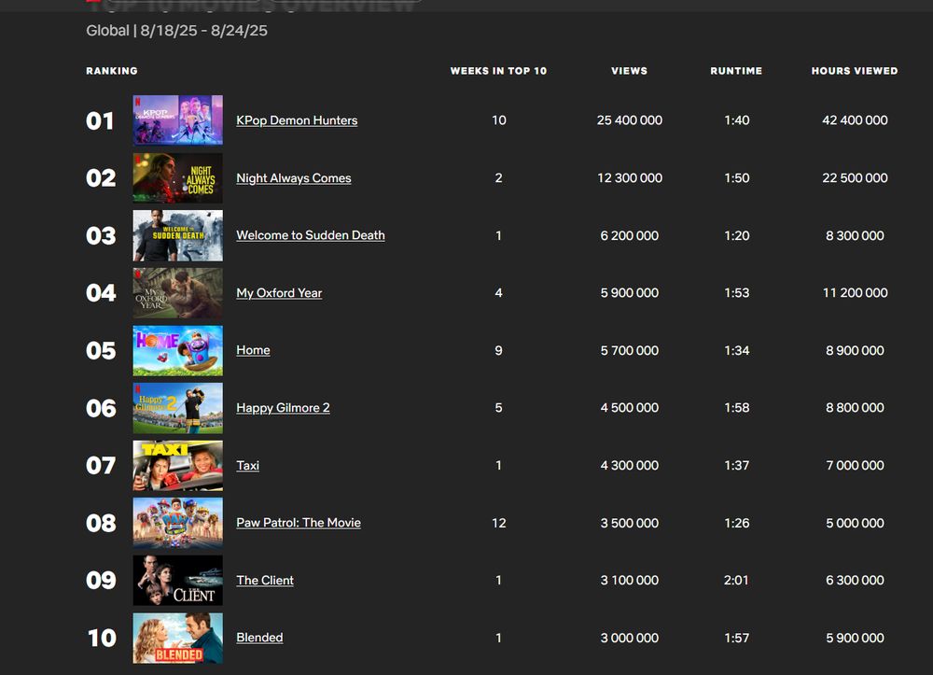
Task: Click the 8 800 000 hours viewed value
Action: [855, 408]
